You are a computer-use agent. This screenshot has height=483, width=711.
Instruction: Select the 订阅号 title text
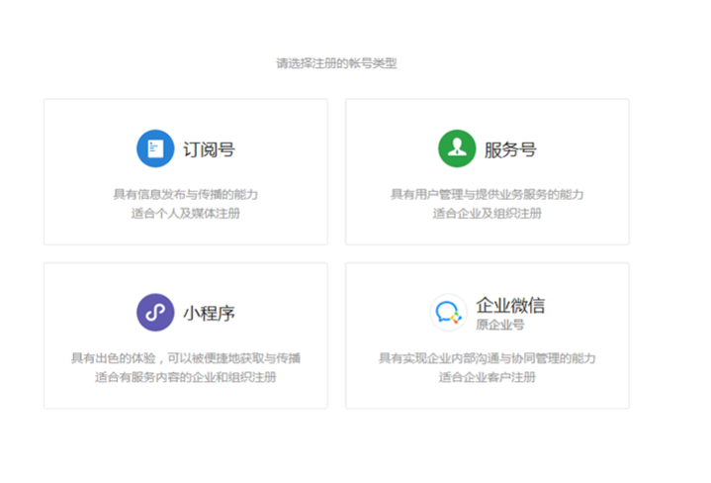tap(209, 149)
